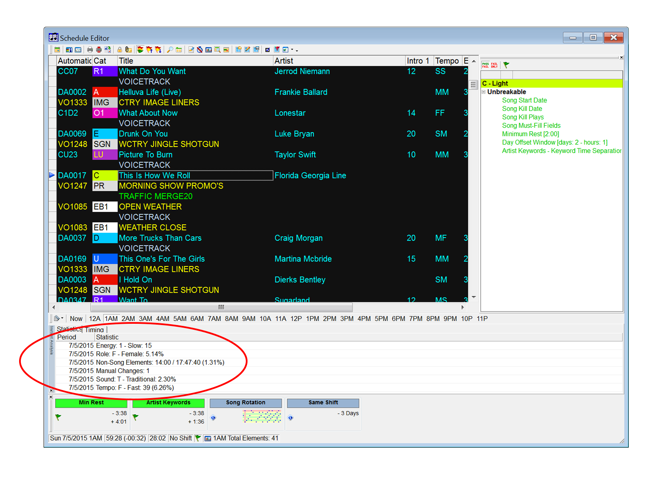Click the gray printer icon in toolbar

pos(90,50)
